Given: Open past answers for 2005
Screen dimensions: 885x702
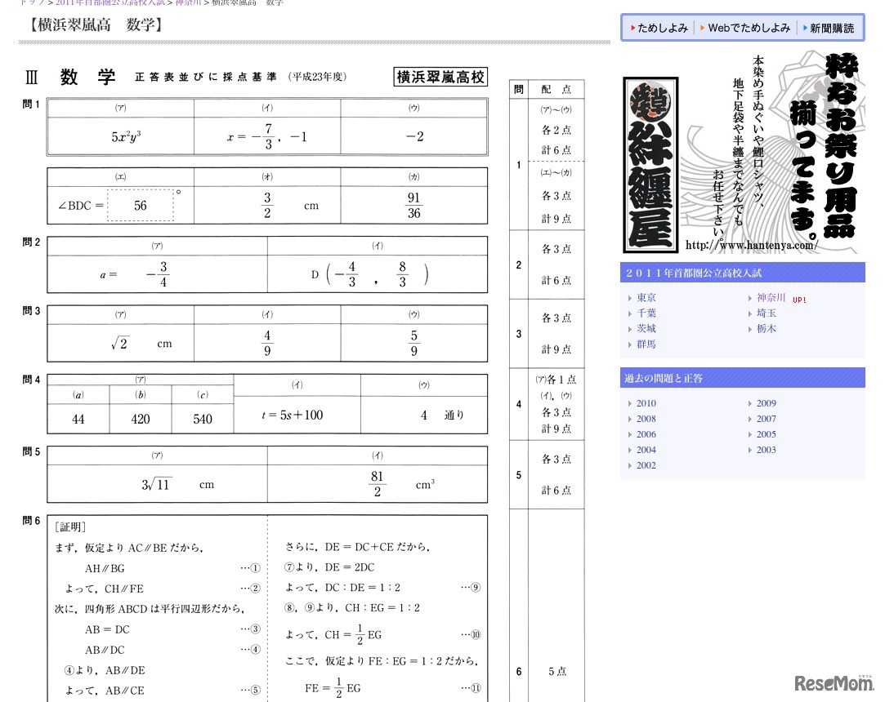Looking at the screenshot, I should 766,434.
